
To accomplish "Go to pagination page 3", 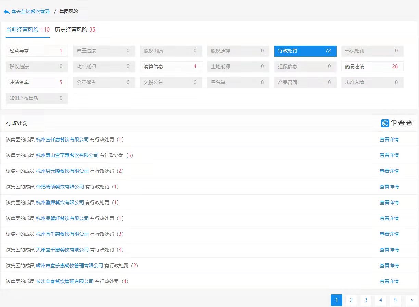I will pyautogui.click(x=366, y=300).
